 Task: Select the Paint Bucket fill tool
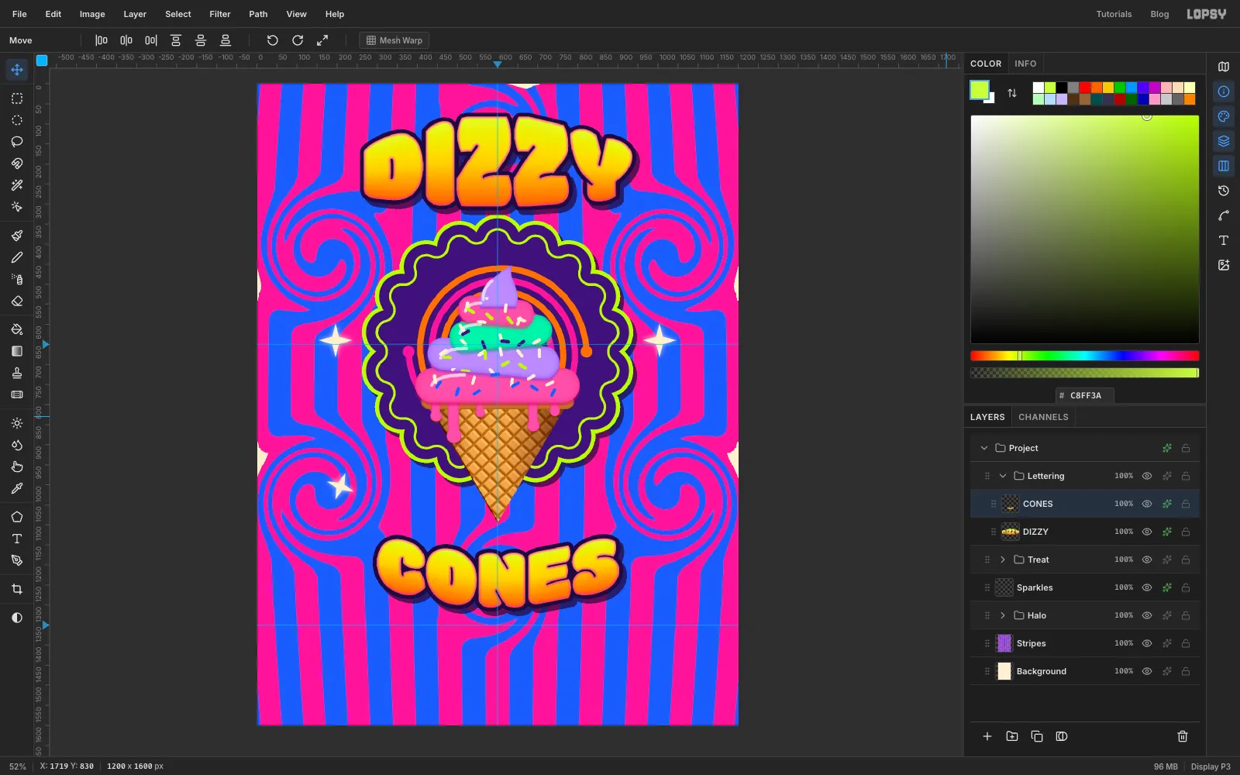(17, 329)
